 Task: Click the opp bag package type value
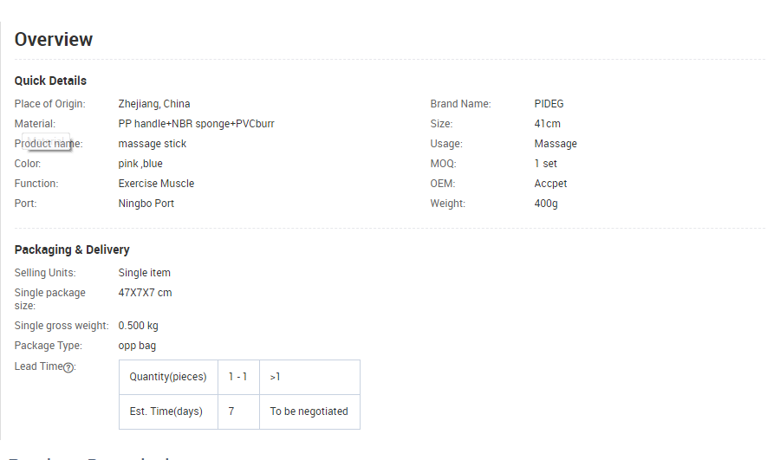point(137,346)
